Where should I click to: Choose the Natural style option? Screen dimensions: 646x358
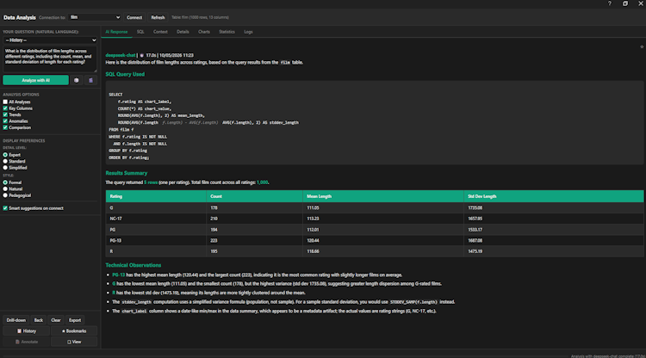[x=5, y=188]
